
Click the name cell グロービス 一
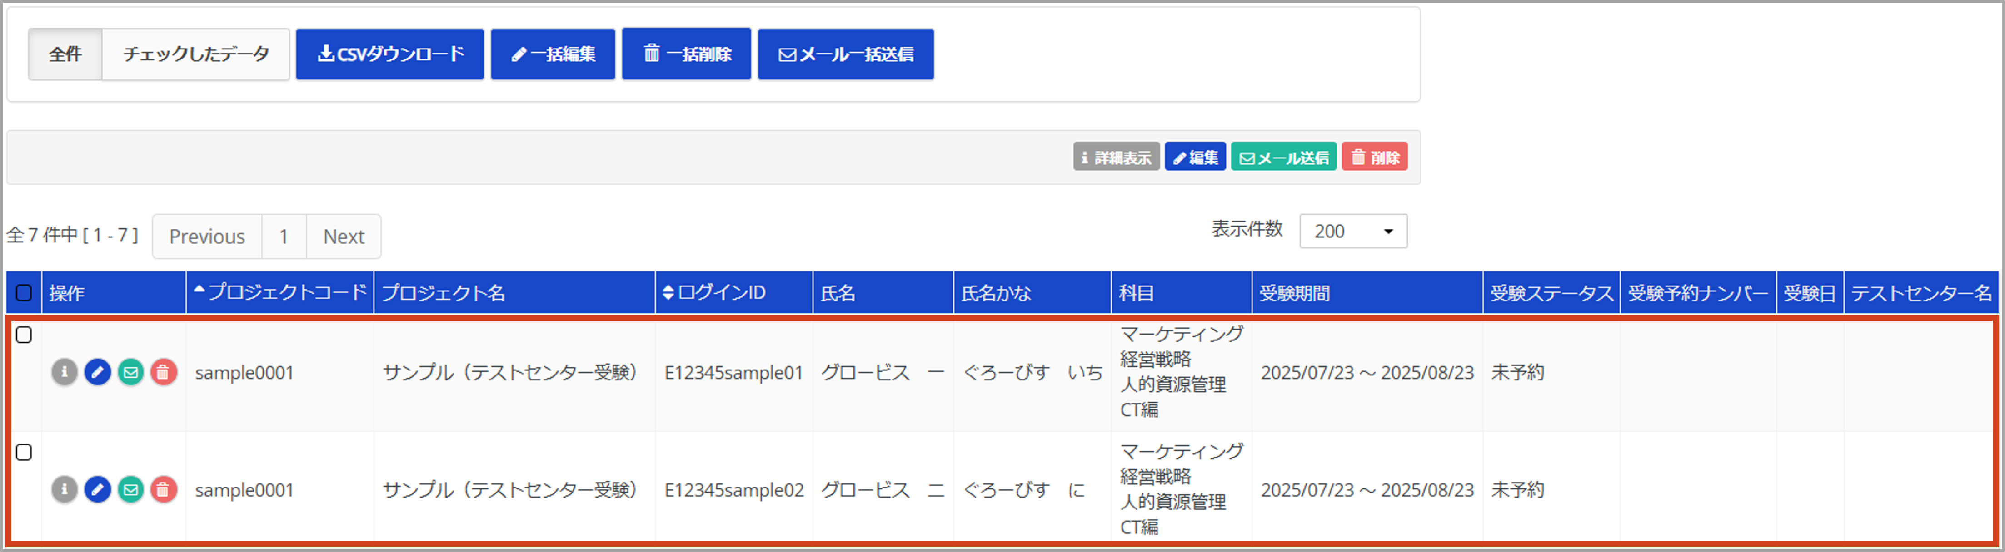point(883,373)
